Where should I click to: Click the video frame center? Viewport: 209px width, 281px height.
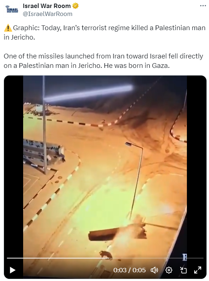coord(105,177)
